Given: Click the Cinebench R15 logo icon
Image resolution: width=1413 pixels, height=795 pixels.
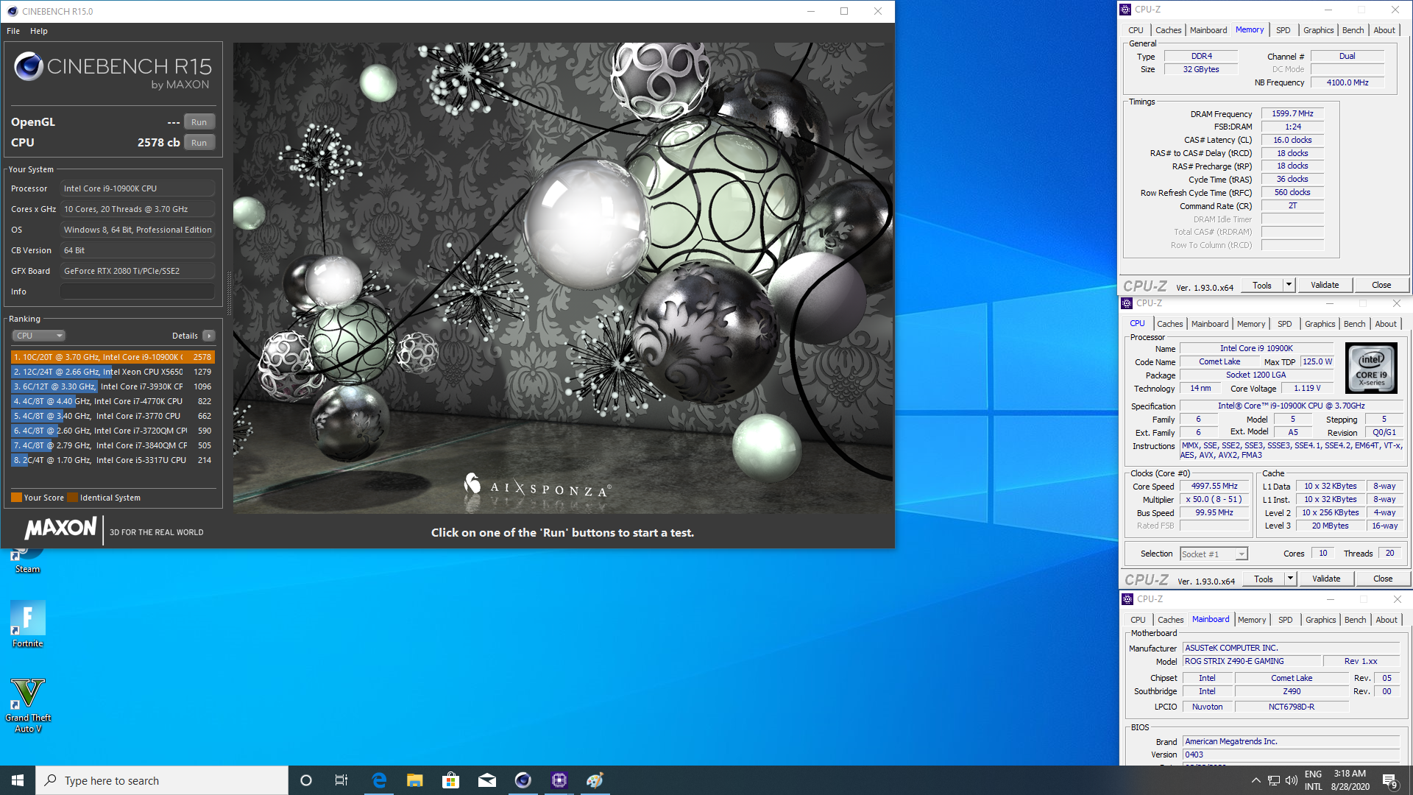Looking at the screenshot, I should click(x=29, y=66).
